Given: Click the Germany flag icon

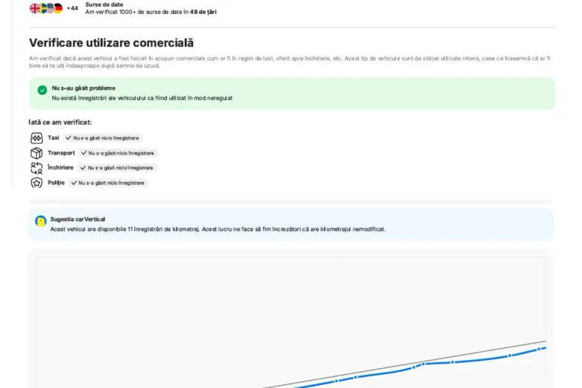Looking at the screenshot, I should click(x=57, y=8).
